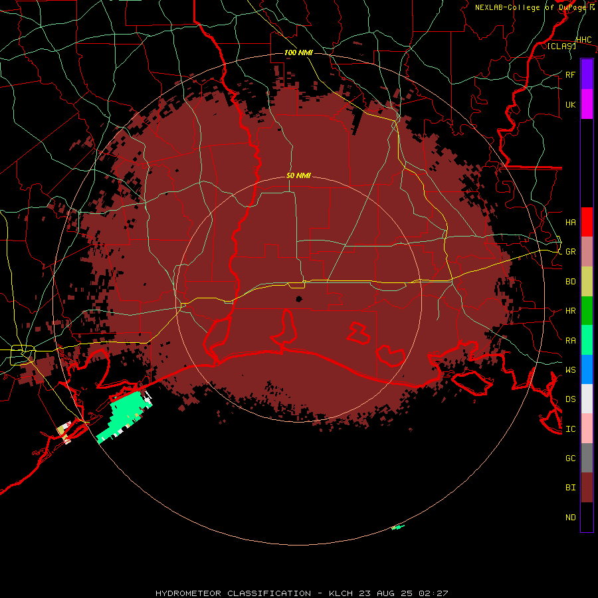Image resolution: width=598 pixels, height=598 pixels.
Task: Click the BI legend label
Action: point(571,488)
